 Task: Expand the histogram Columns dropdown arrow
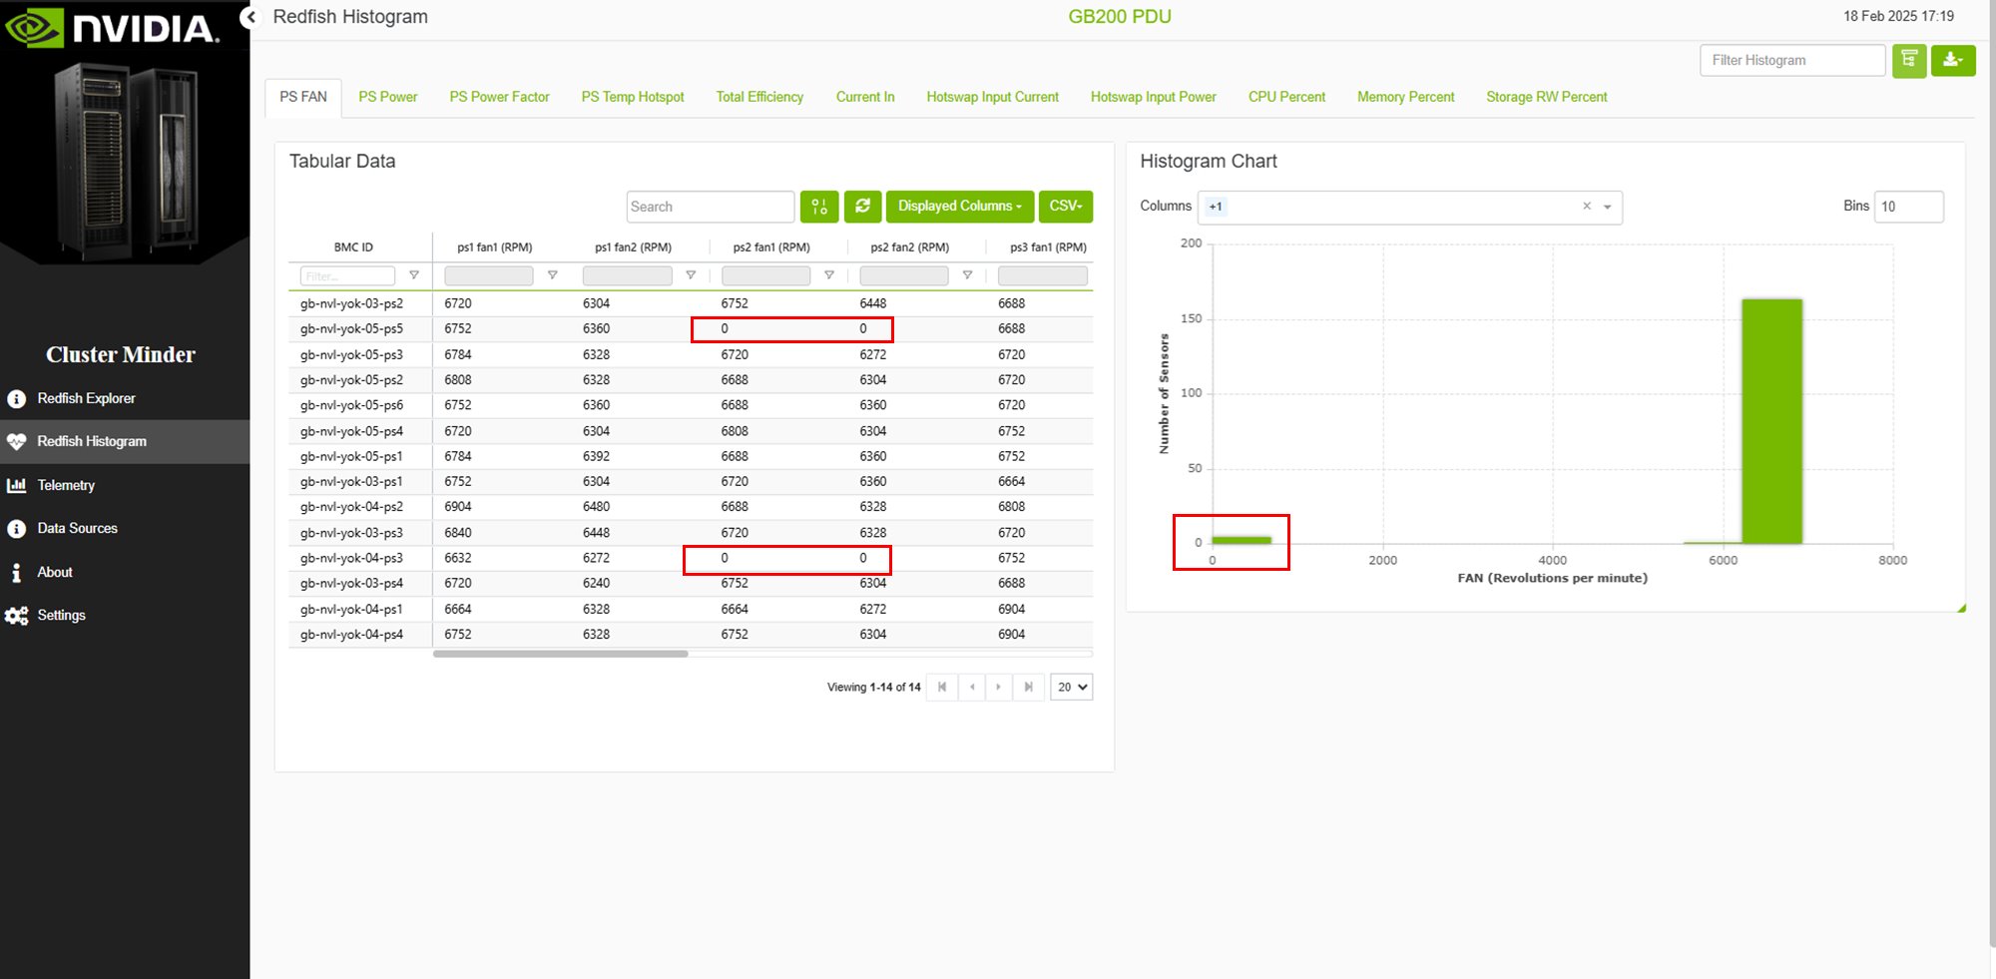pos(1608,208)
